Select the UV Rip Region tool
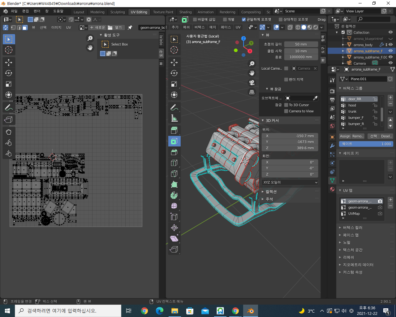The height and width of the screenshot is (317, 396). click(9, 119)
